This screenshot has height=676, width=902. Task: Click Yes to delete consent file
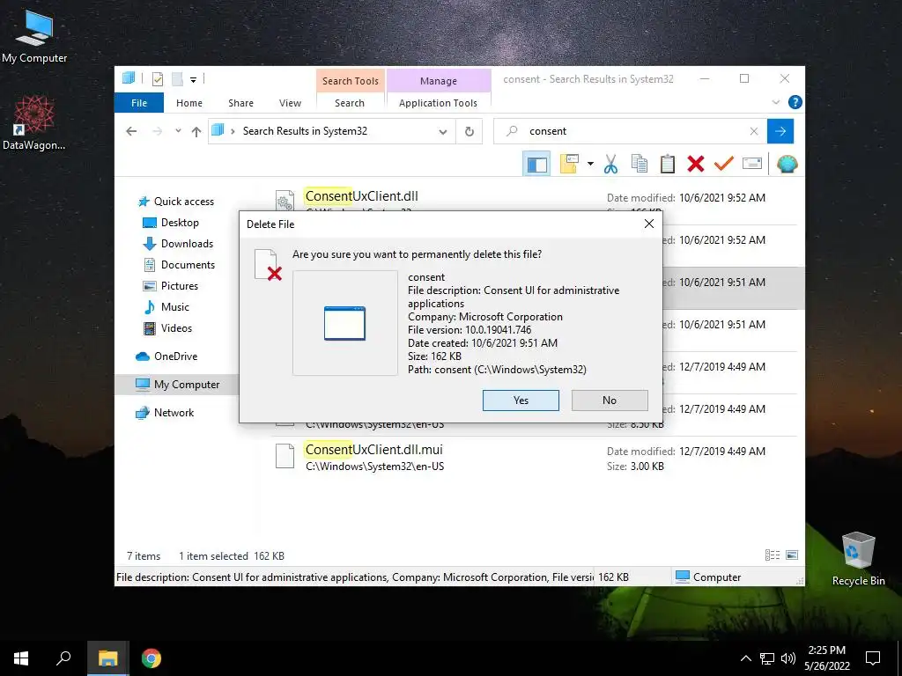point(521,400)
